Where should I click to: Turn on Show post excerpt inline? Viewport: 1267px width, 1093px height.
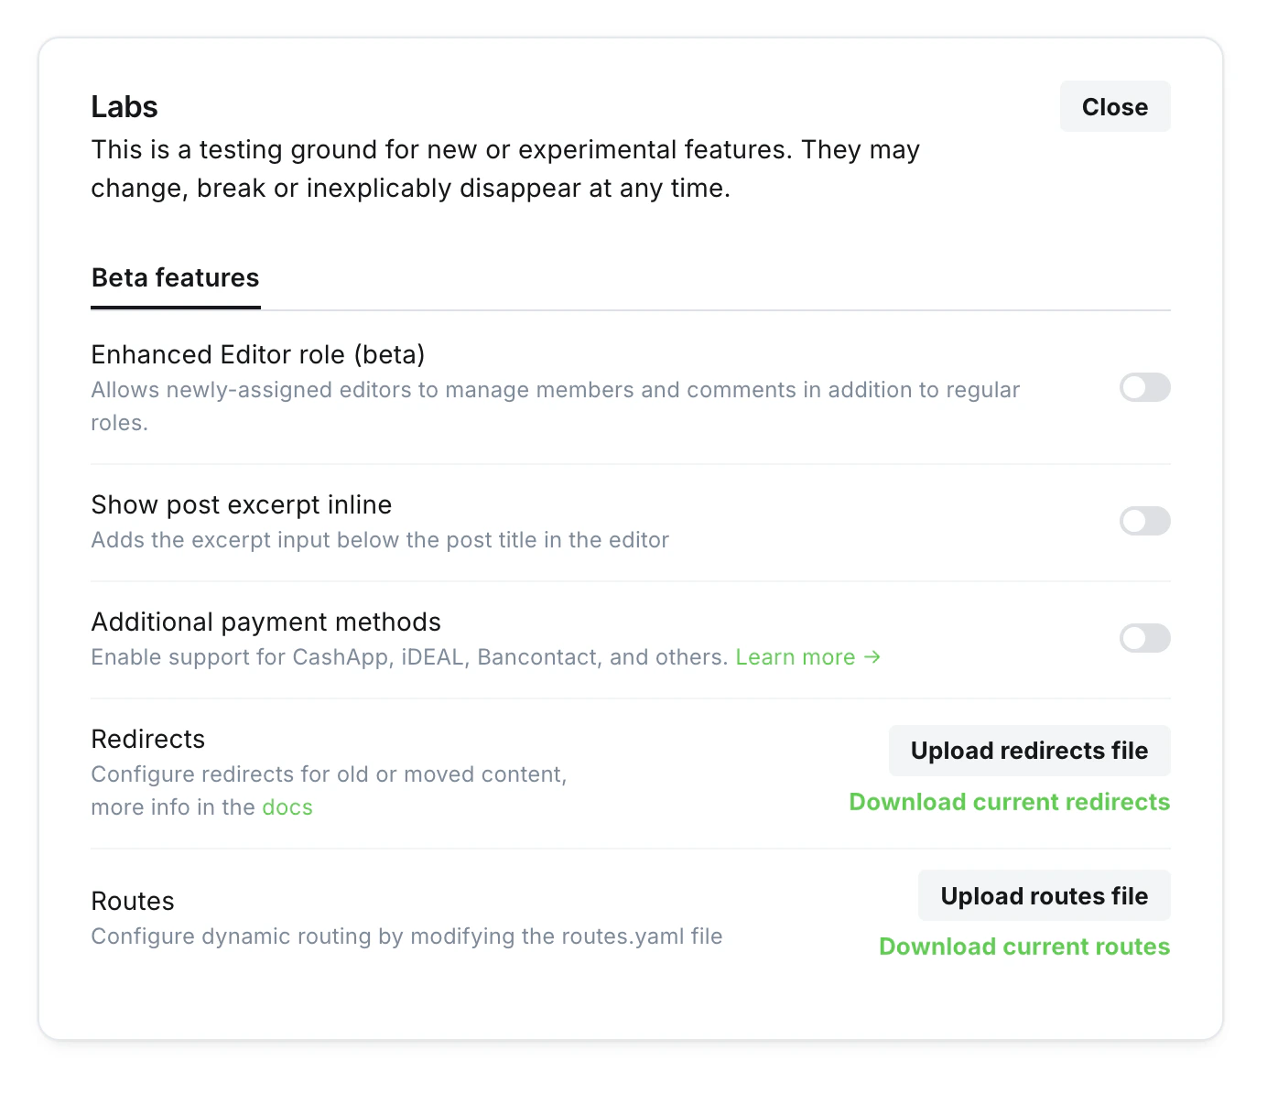pos(1144,522)
